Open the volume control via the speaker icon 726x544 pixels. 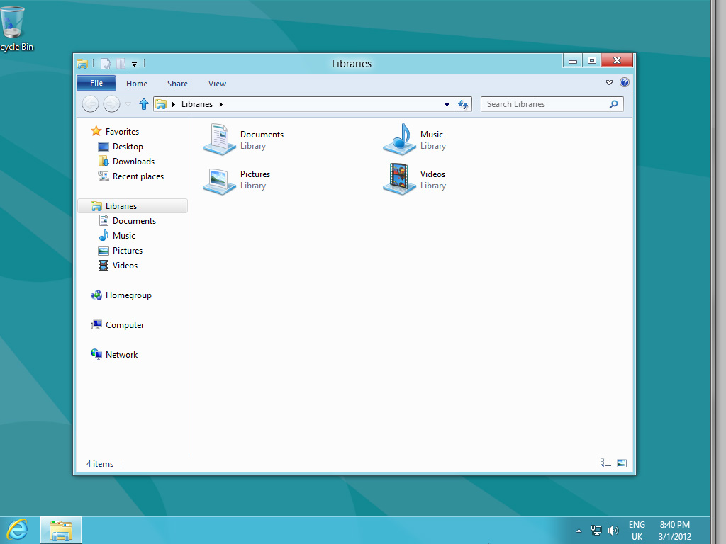tap(613, 530)
